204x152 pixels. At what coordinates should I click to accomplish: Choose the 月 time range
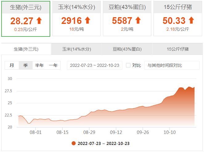tap(12, 65)
